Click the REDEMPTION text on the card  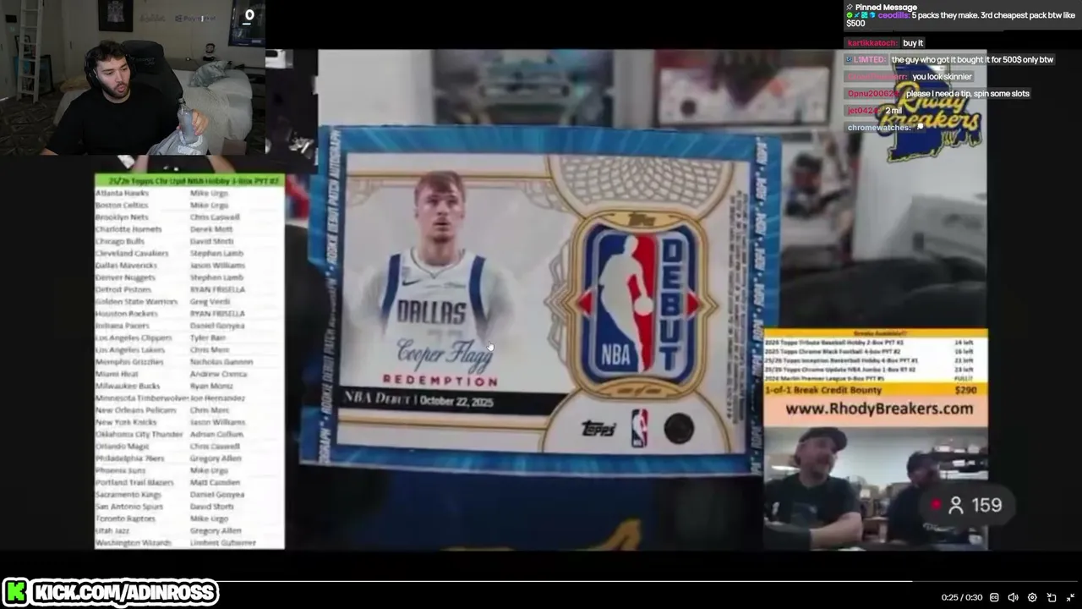[440, 381]
